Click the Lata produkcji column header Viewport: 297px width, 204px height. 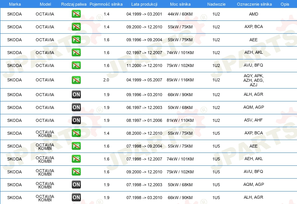[144, 4]
